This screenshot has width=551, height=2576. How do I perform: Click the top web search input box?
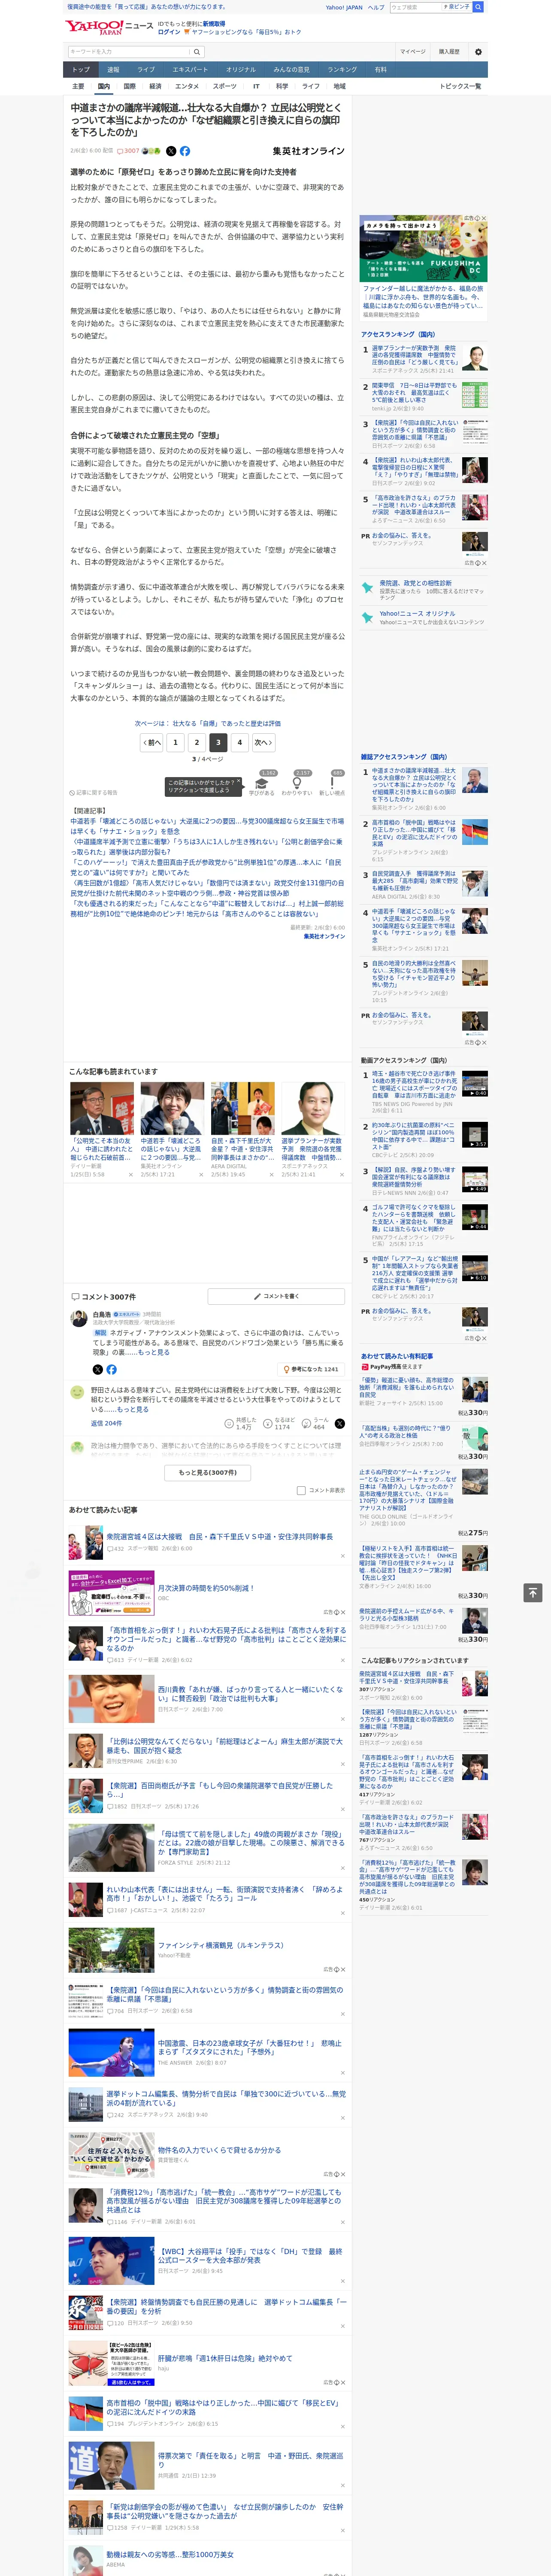[416, 7]
